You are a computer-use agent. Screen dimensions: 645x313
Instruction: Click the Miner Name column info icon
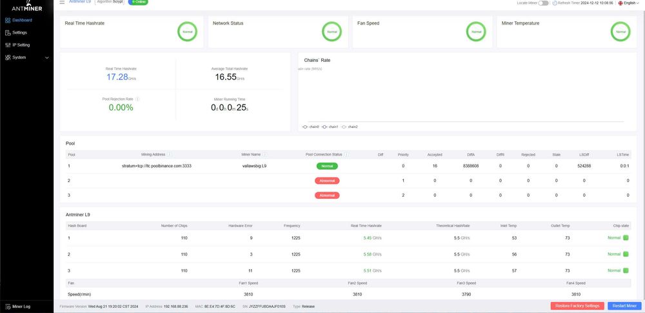click(x=264, y=154)
